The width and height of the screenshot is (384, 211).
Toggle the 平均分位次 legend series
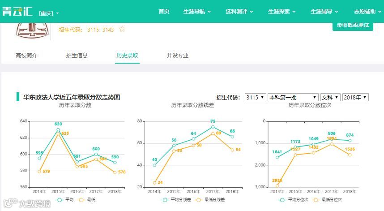293,200
